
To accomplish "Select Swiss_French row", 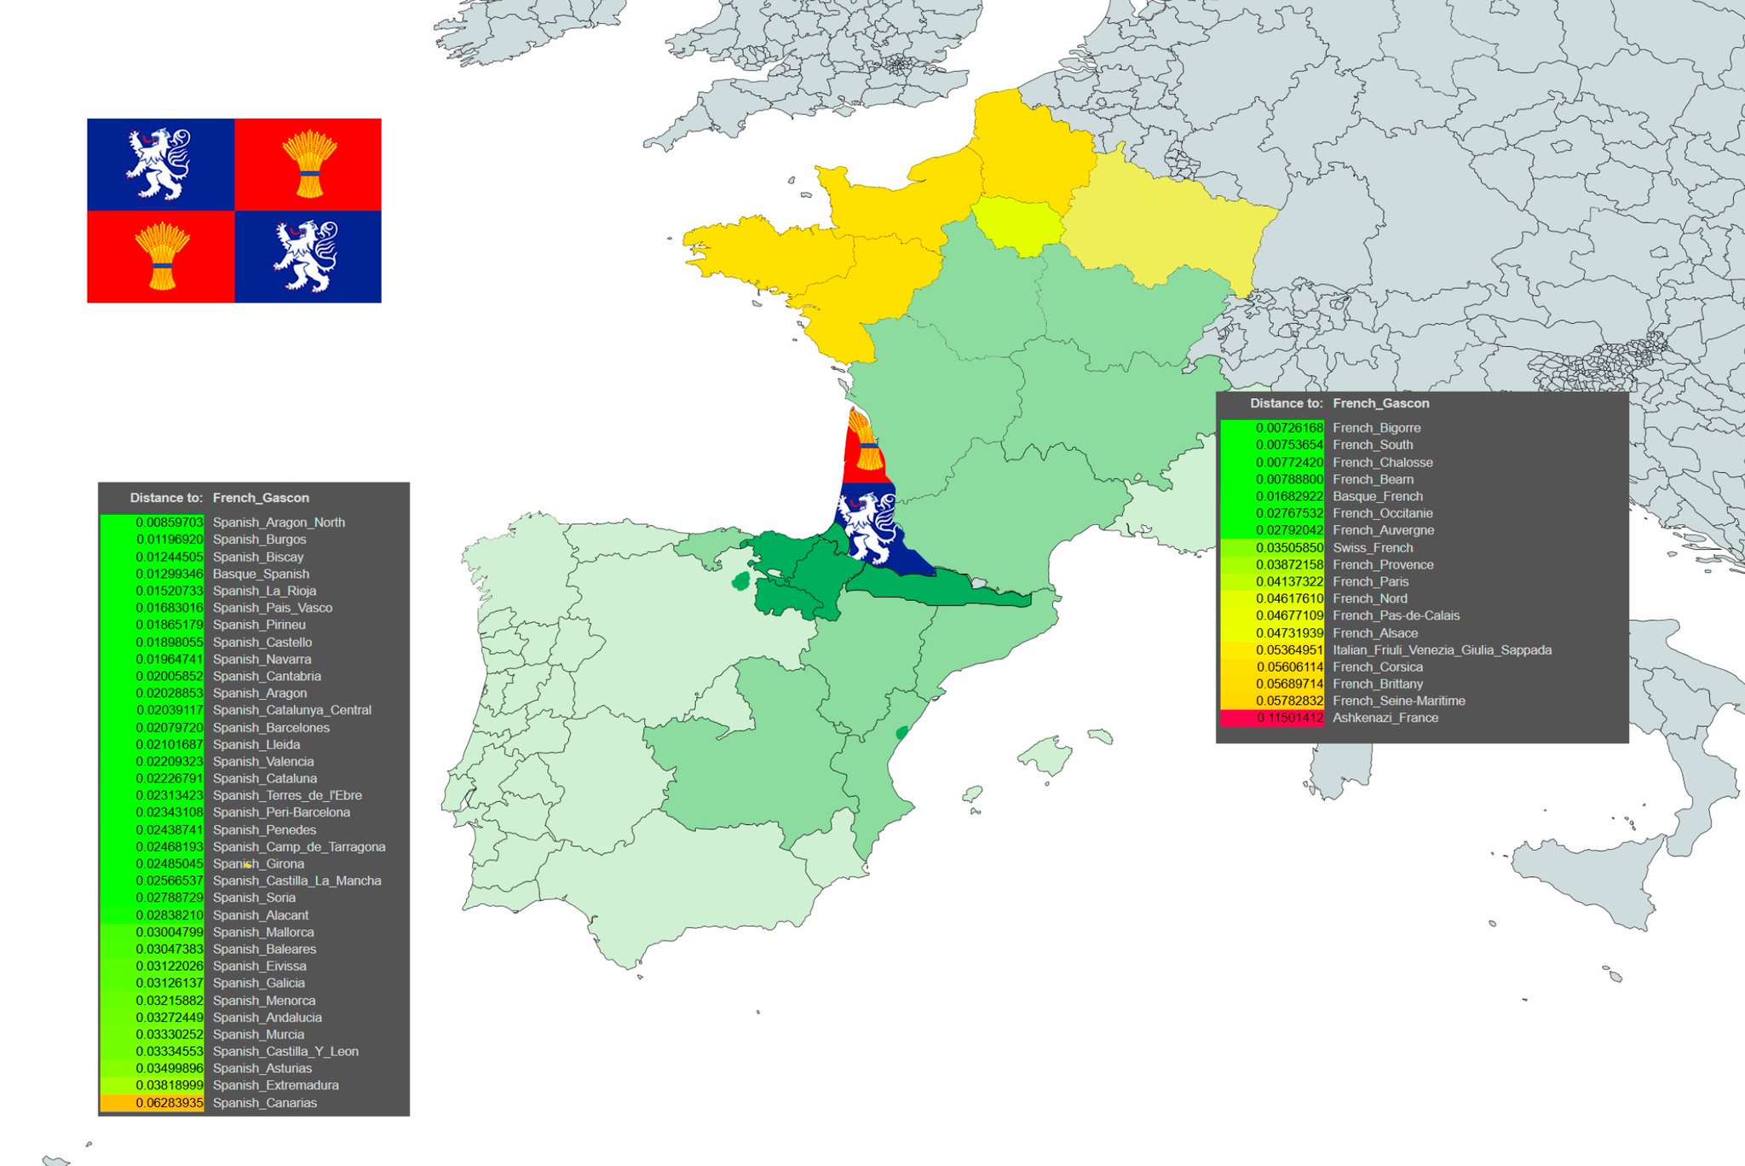I will [1423, 548].
